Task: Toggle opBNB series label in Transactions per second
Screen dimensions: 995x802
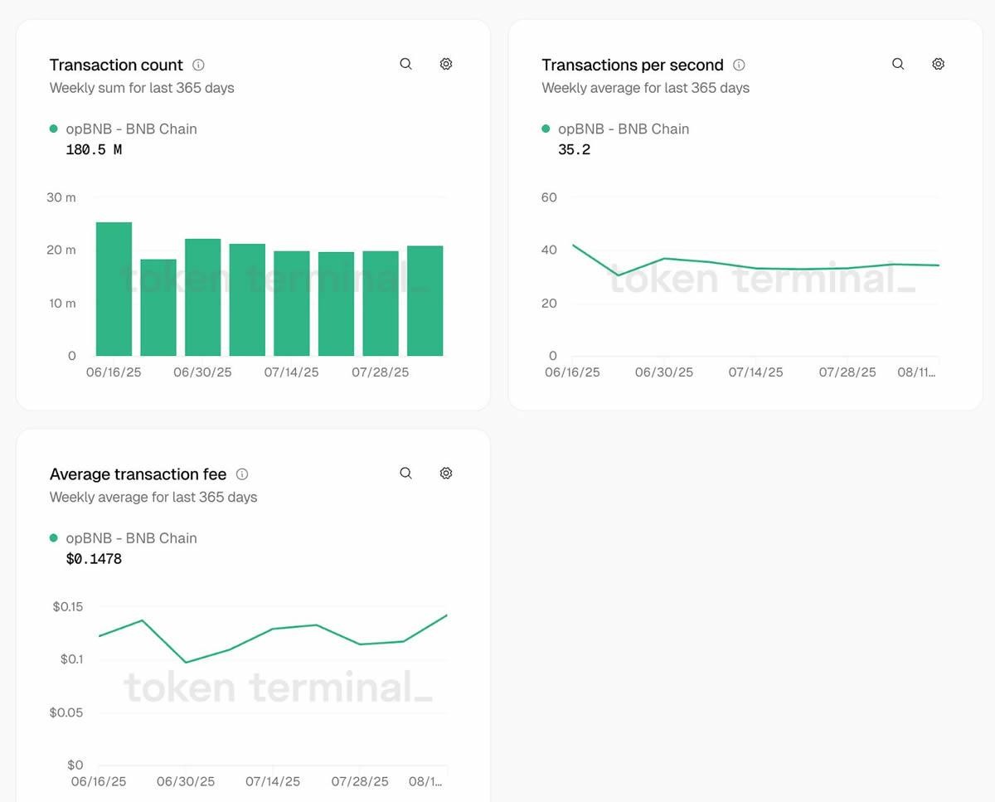Action: point(624,129)
